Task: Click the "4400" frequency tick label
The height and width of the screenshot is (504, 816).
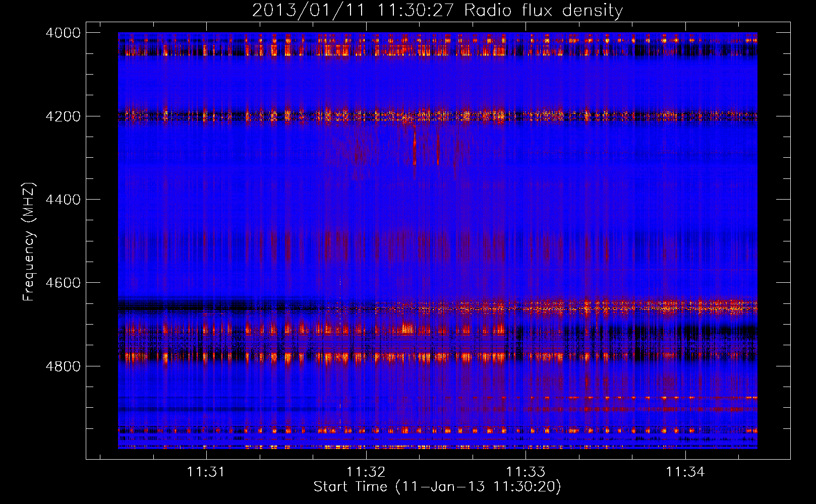Action: click(x=63, y=200)
